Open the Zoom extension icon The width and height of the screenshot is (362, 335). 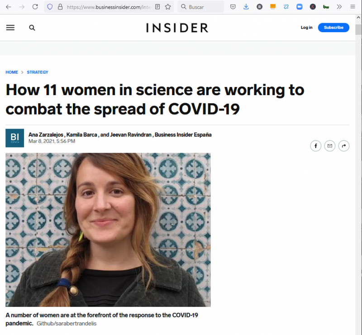click(300, 7)
